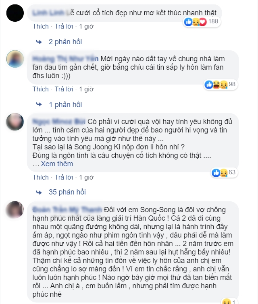The width and height of the screenshot is (258, 304).
Task: Reply to the first comment via "Trả lời"
Action: pyautogui.click(x=64, y=26)
